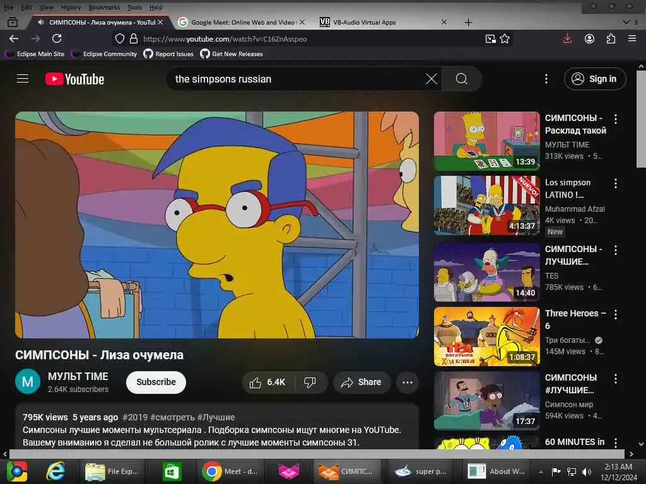Open the Расклад такой 13:39 thumbnail
The width and height of the screenshot is (646, 484).
(x=486, y=141)
